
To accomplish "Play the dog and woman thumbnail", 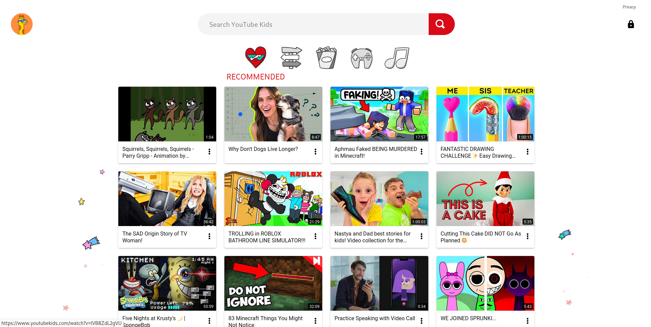I will point(273,114).
